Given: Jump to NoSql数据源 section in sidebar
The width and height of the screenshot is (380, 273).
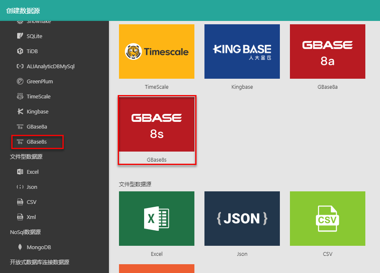Looking at the screenshot, I should (26, 232).
